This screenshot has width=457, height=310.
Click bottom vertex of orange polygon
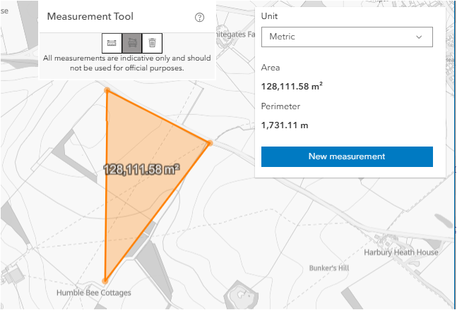click(105, 280)
